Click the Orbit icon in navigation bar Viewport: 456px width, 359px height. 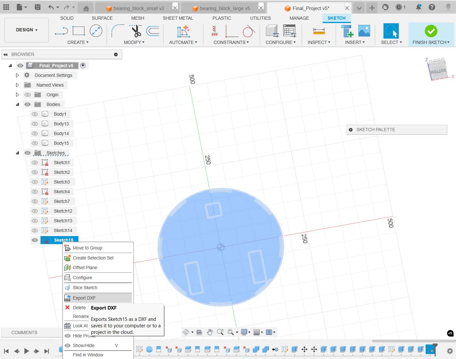(186, 332)
